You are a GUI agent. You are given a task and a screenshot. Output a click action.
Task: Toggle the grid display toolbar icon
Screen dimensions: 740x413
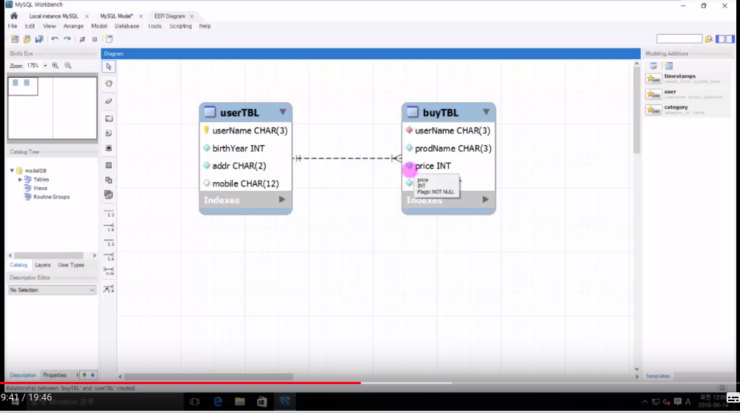tap(82, 39)
